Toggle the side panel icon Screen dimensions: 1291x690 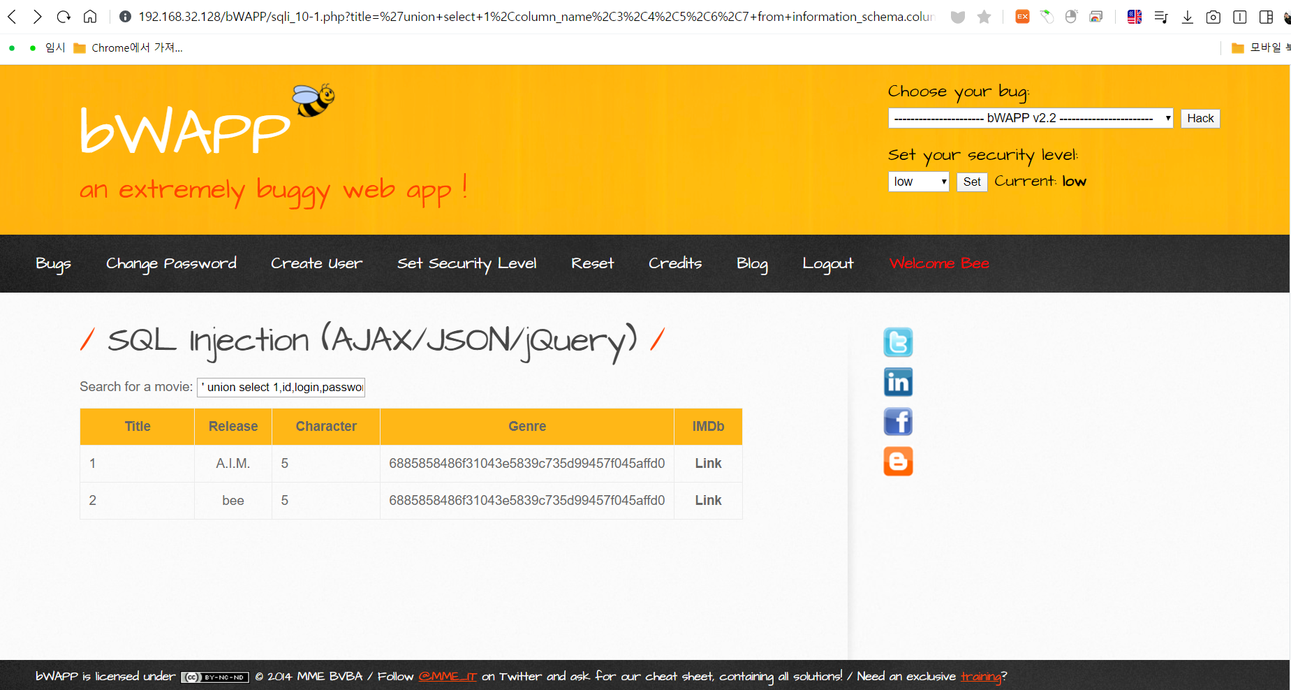point(1266,17)
